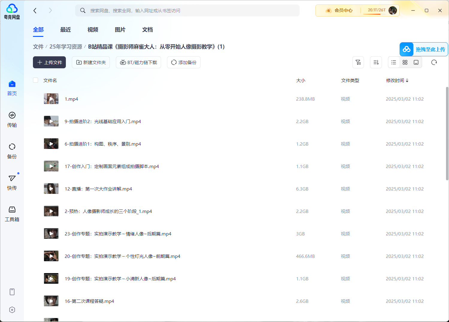449x322 pixels.
Task: Click the 文件名 column header
Action: pyautogui.click(x=50, y=80)
